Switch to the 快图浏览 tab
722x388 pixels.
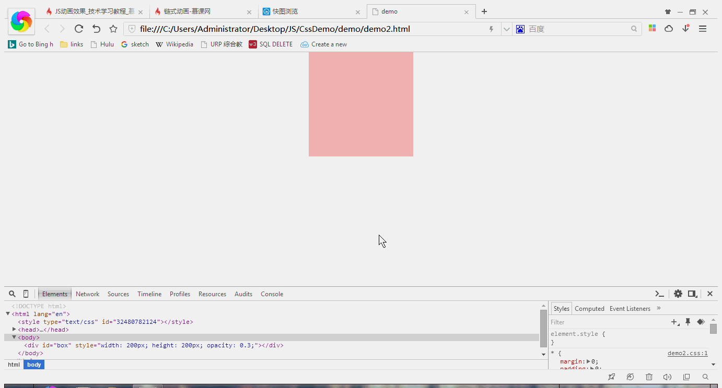(312, 11)
